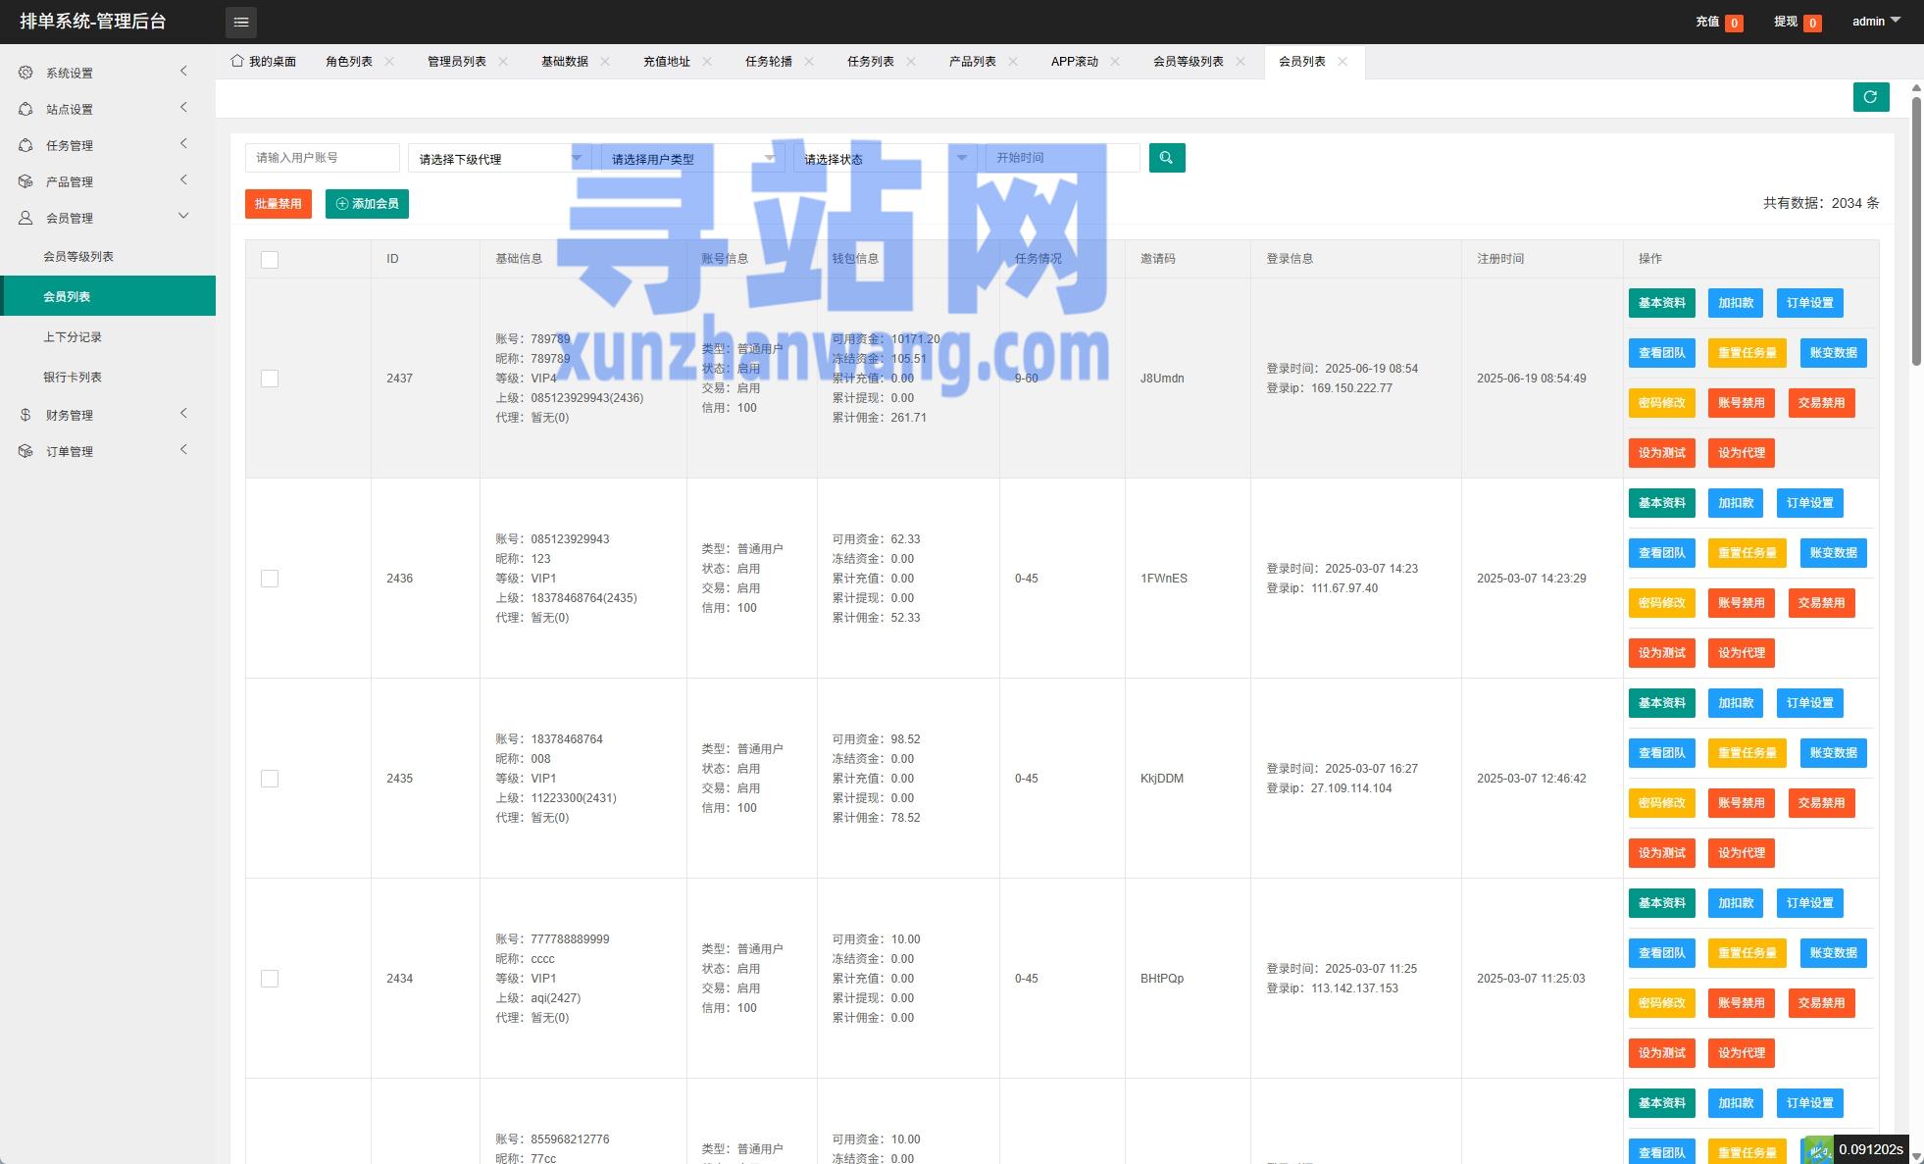Switch to the 我的桌面 tab
1924x1164 pixels.
click(264, 61)
